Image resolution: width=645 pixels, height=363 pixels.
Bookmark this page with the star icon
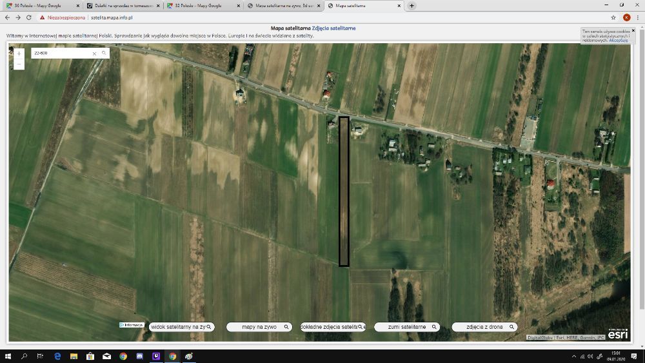point(613,17)
